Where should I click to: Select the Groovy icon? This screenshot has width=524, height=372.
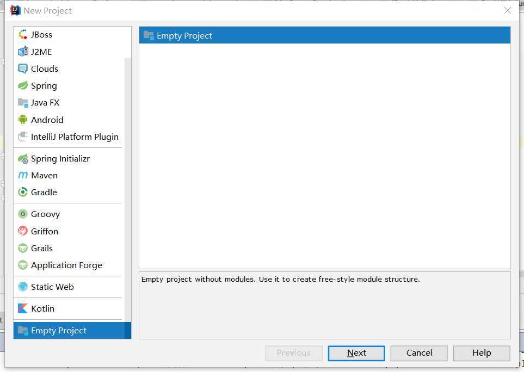click(23, 214)
